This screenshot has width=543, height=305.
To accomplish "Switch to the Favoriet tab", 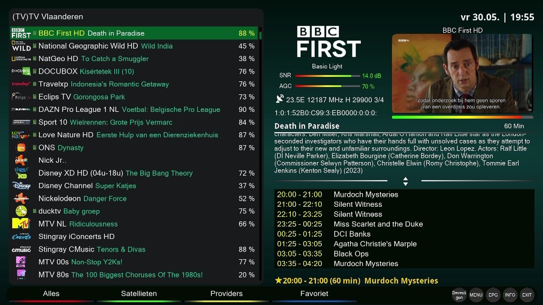I will coord(314,294).
